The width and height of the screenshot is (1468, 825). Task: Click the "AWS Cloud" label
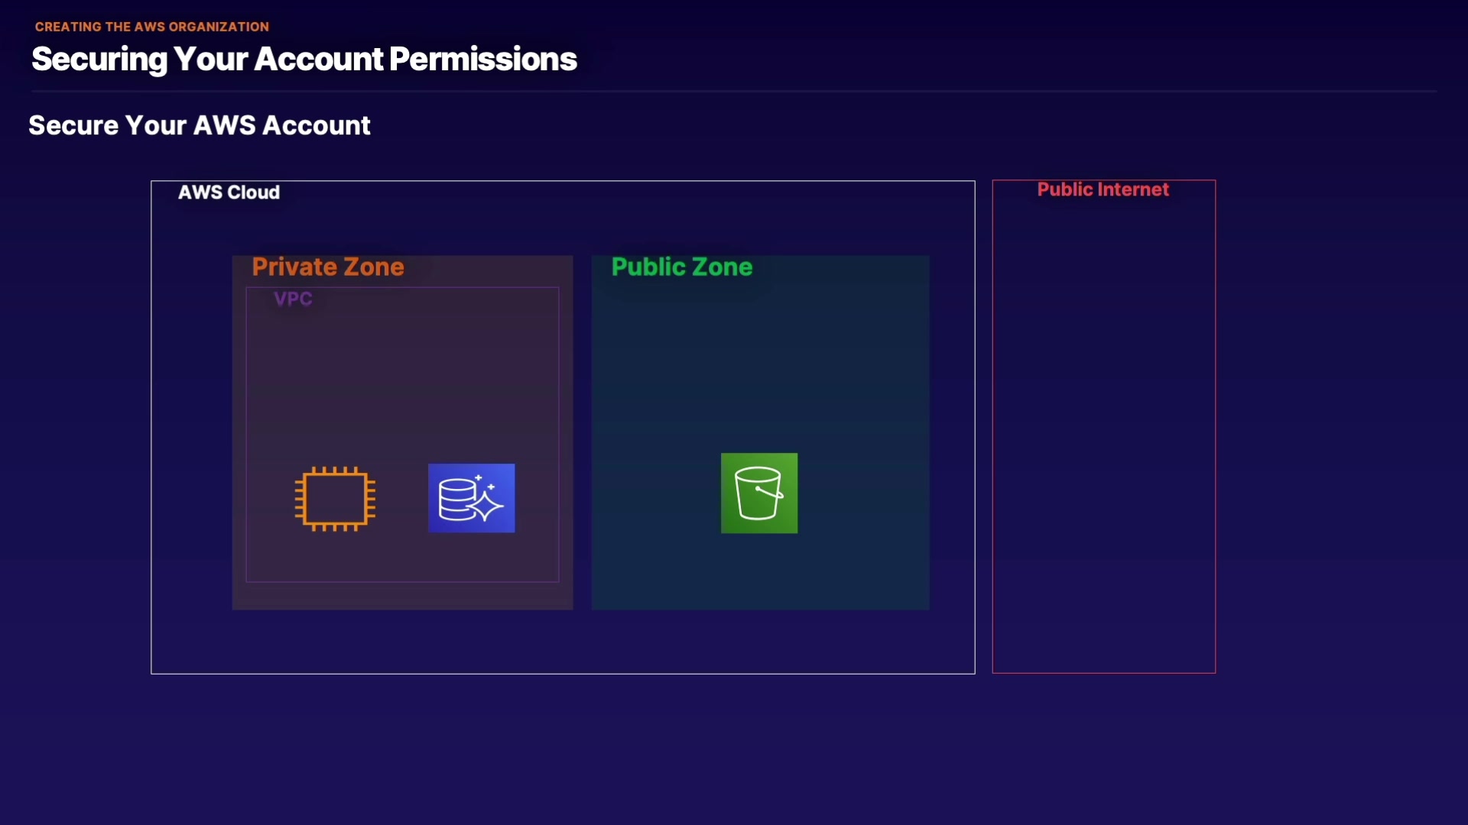(x=229, y=192)
